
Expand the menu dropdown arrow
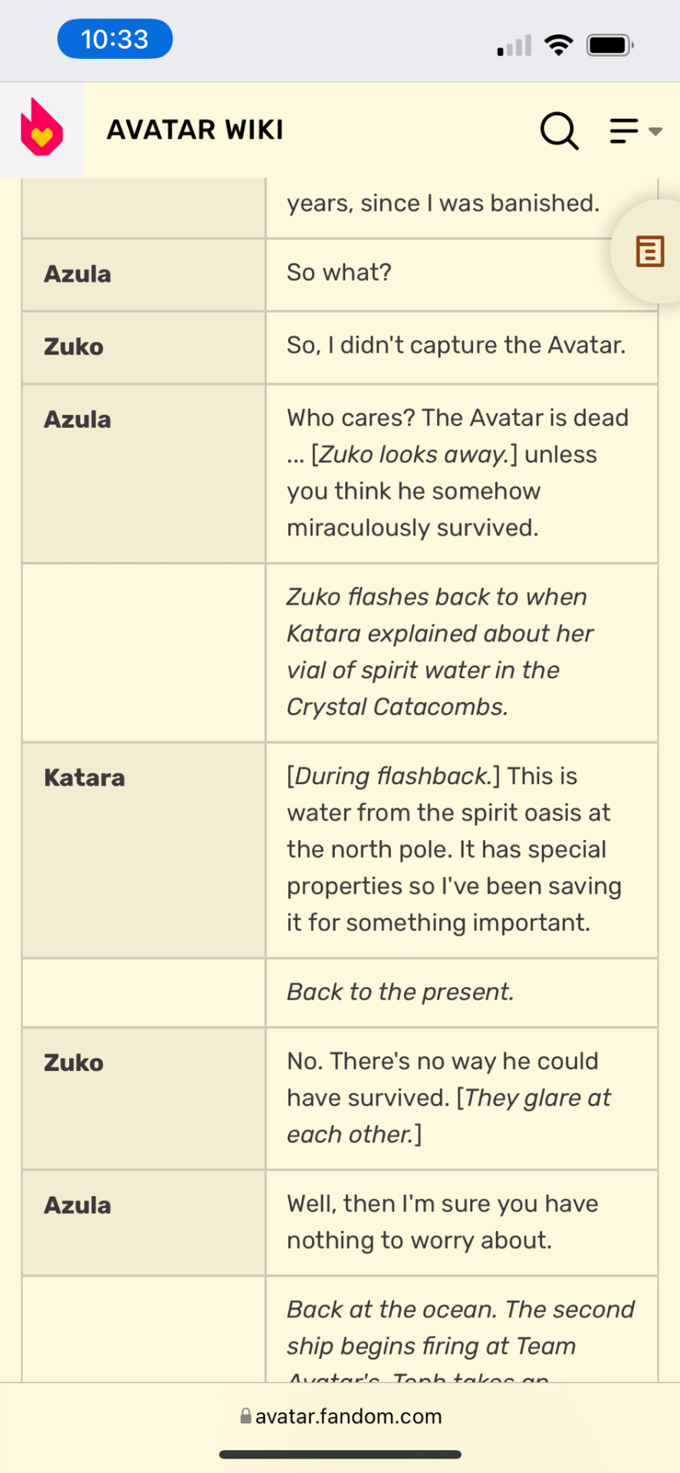[655, 131]
